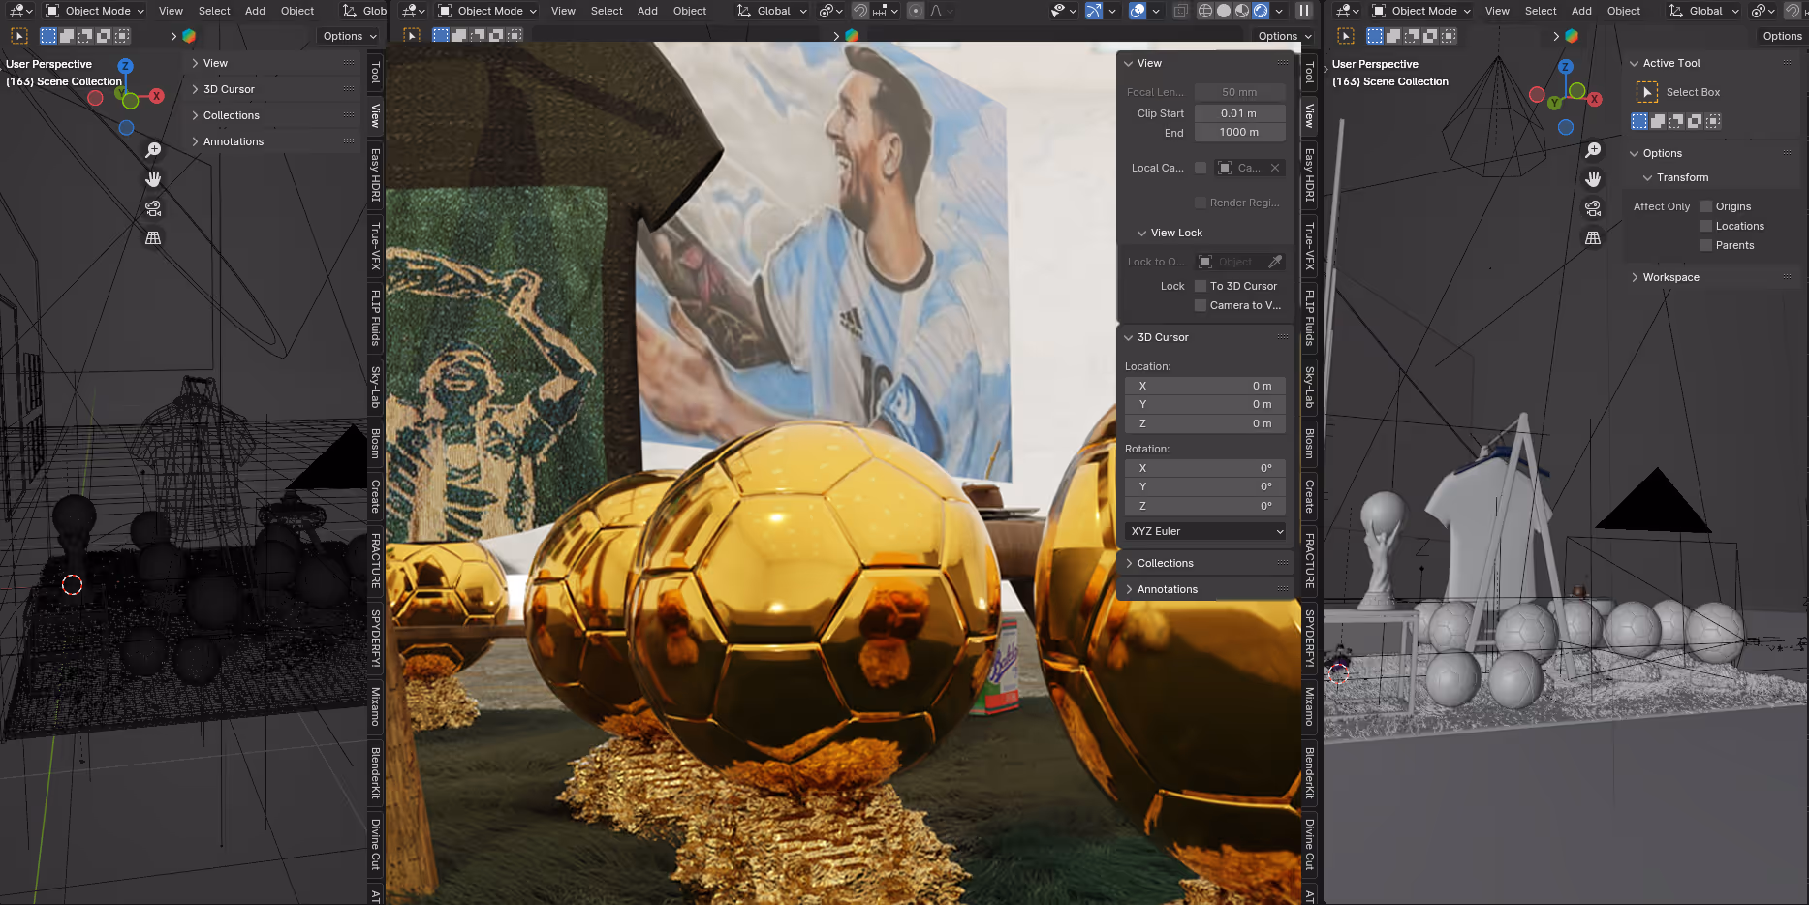Switch perspective/orthographic grid icon in right viewport
The image size is (1809, 905).
1593,237
